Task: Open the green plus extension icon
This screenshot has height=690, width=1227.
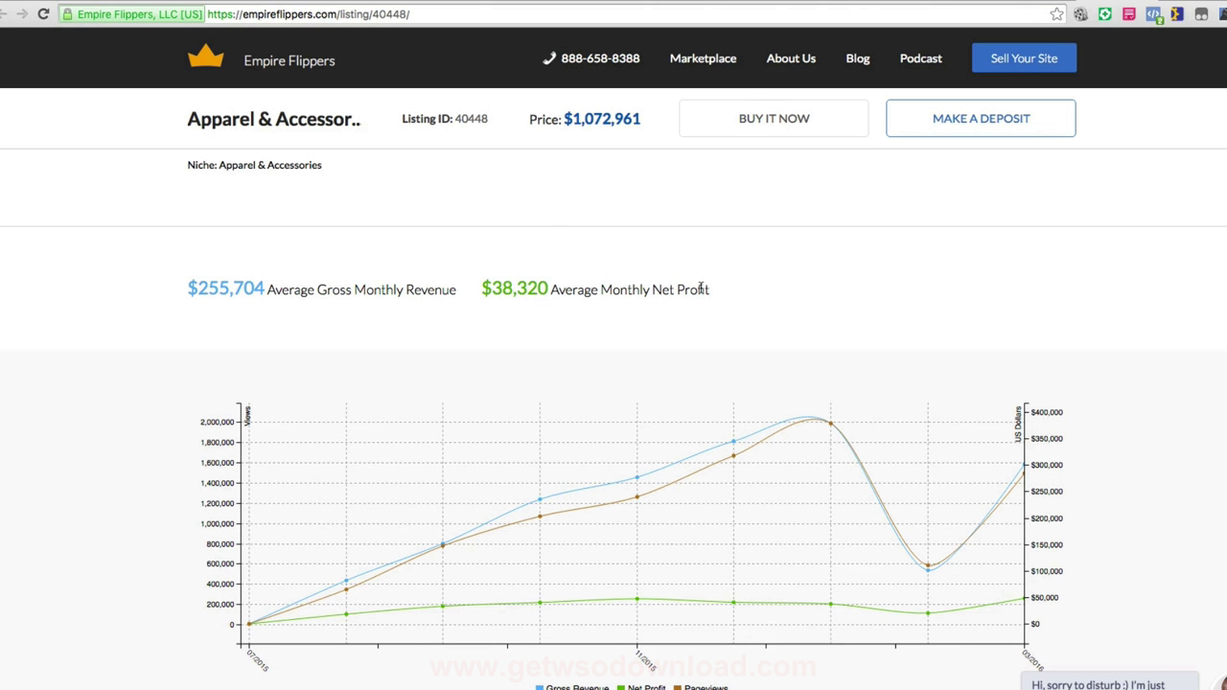Action: tap(1105, 14)
